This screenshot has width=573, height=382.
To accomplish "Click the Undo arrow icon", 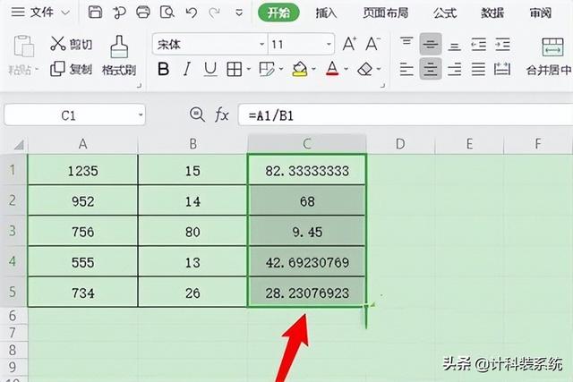I will click(x=190, y=13).
